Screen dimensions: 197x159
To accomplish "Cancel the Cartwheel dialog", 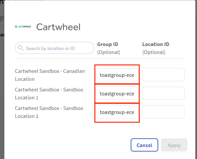I will pyautogui.click(x=144, y=145).
